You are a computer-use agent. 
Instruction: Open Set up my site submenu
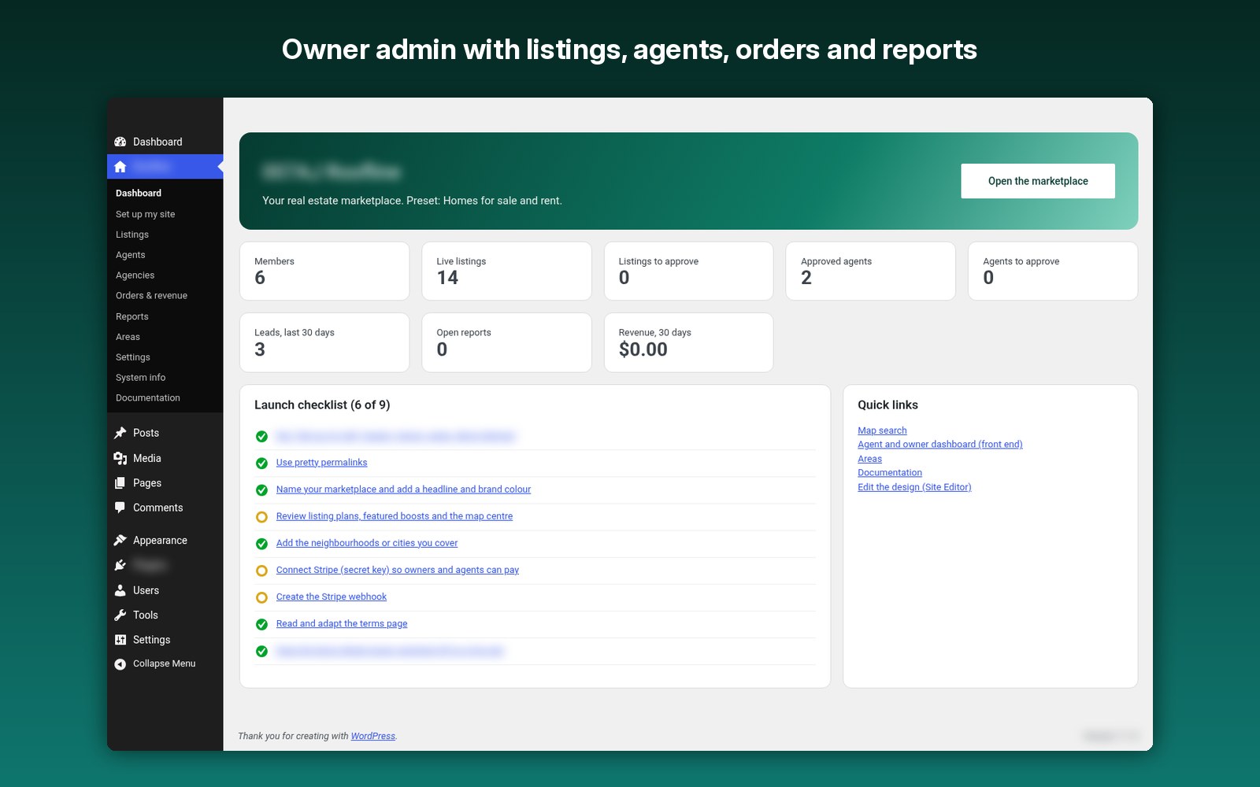146,214
